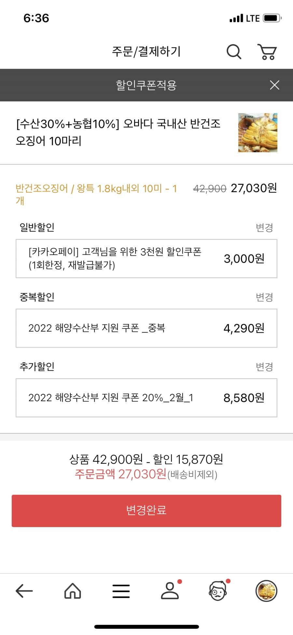
Task: Go back using the arrow icon
Action: tap(24, 591)
